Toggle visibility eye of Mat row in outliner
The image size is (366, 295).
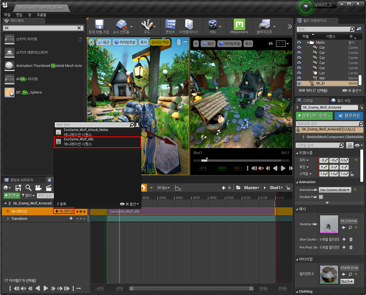pyautogui.click(x=299, y=78)
